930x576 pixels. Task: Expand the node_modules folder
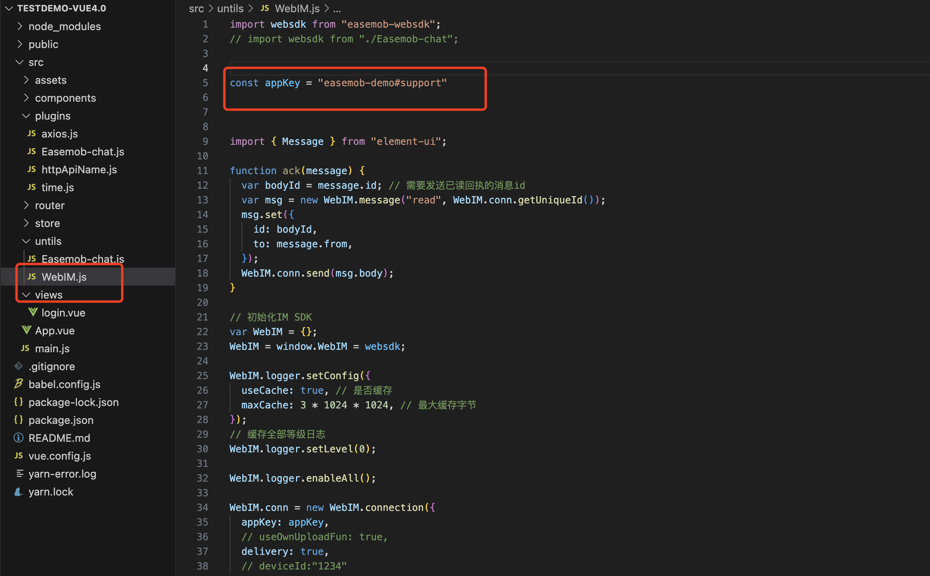pyautogui.click(x=19, y=26)
